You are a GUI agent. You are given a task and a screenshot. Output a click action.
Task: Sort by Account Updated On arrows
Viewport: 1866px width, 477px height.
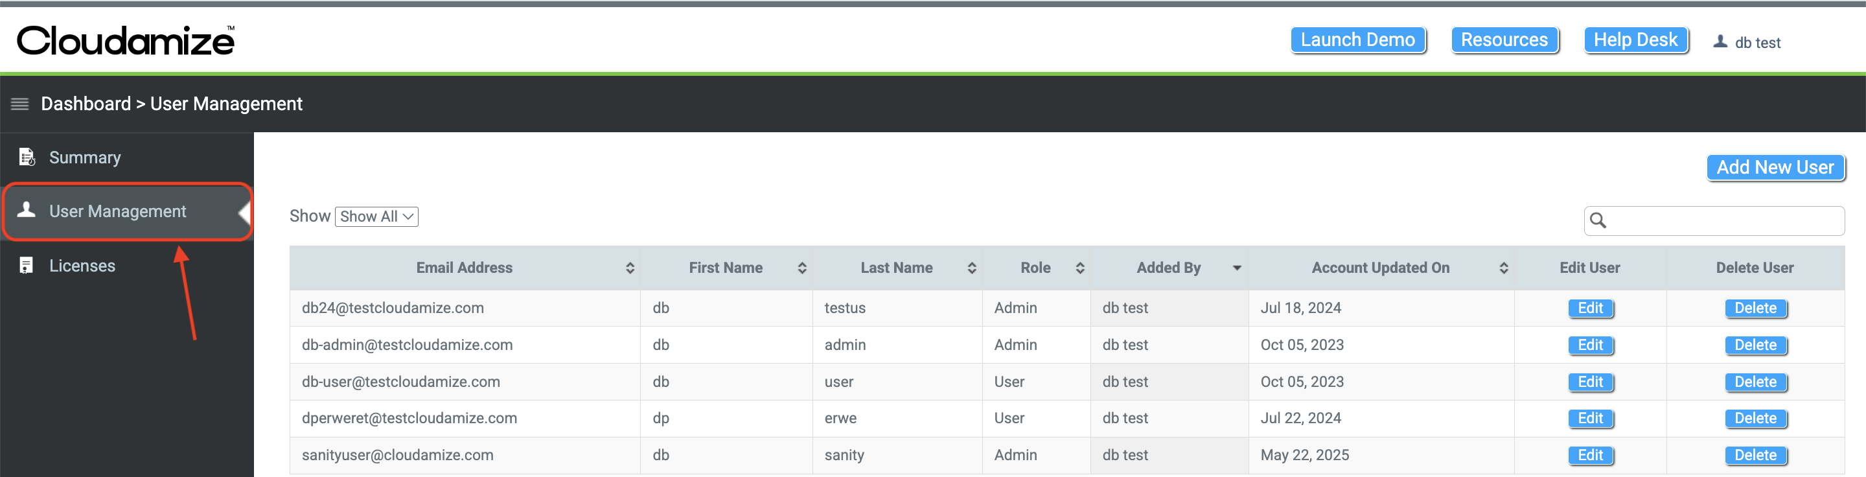point(1503,268)
